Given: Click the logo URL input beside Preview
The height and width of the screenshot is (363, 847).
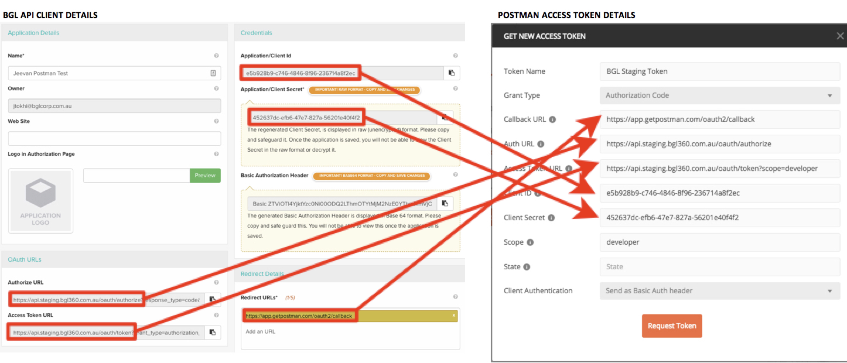Looking at the screenshot, I should pyautogui.click(x=136, y=175).
